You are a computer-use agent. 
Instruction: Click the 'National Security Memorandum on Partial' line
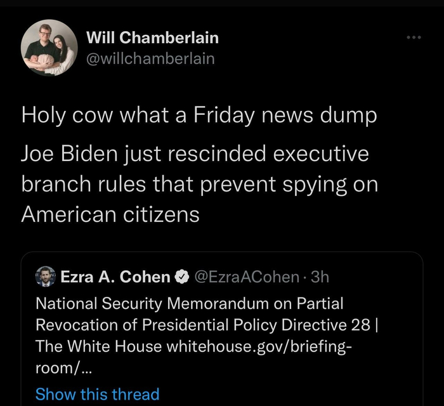click(x=189, y=303)
